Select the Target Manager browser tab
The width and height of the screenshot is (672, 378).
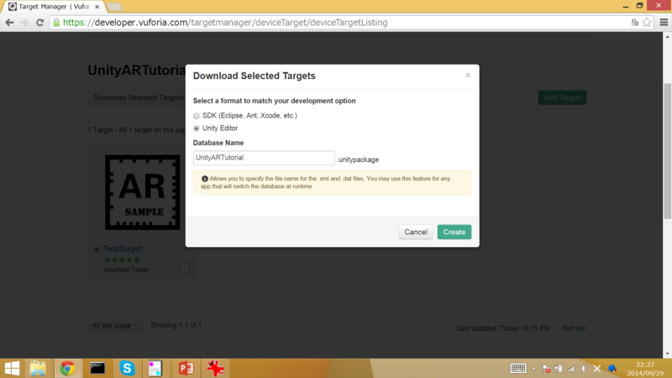pyautogui.click(x=54, y=7)
